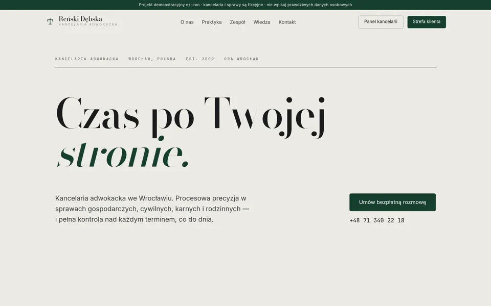Viewport: 491px width, 306px height.
Task: Click the WROCŁAW, POLSKA label
Action: point(152,59)
